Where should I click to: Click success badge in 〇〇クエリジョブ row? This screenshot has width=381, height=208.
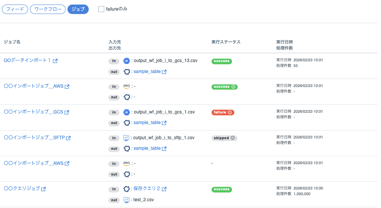pos(222,189)
